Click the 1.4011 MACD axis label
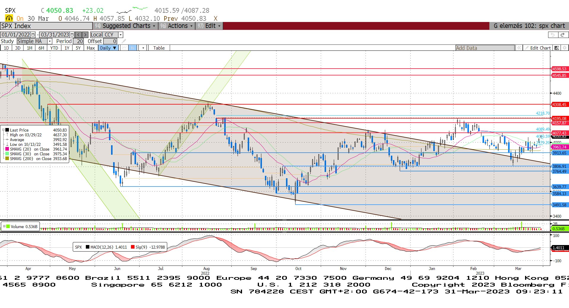The height and width of the screenshot is (308, 569). pos(560,248)
